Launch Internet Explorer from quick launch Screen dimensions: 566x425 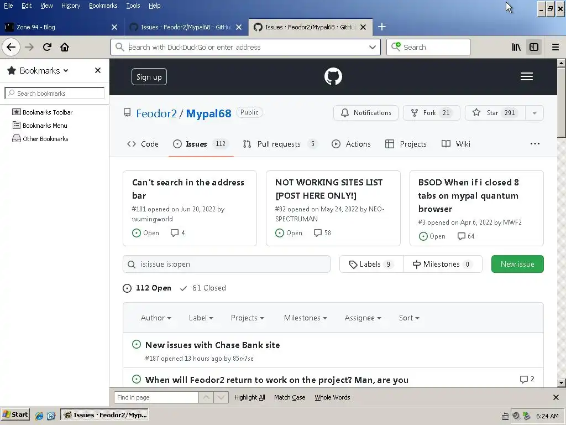(39, 416)
